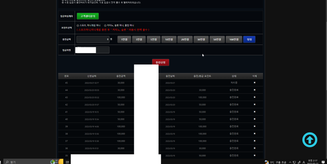The height and width of the screenshot is (164, 327).
Task: Delete deposit request number 36
Action: [x=254, y=148]
